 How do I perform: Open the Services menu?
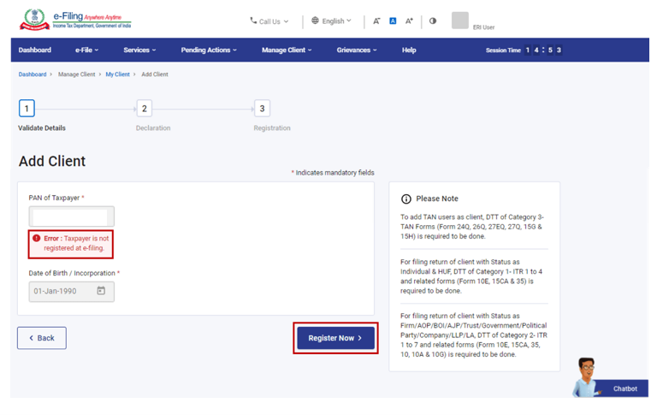point(139,50)
